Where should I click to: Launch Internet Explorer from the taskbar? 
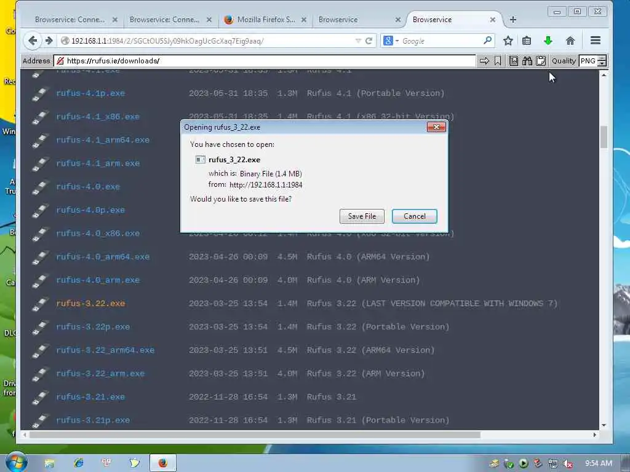78,463
